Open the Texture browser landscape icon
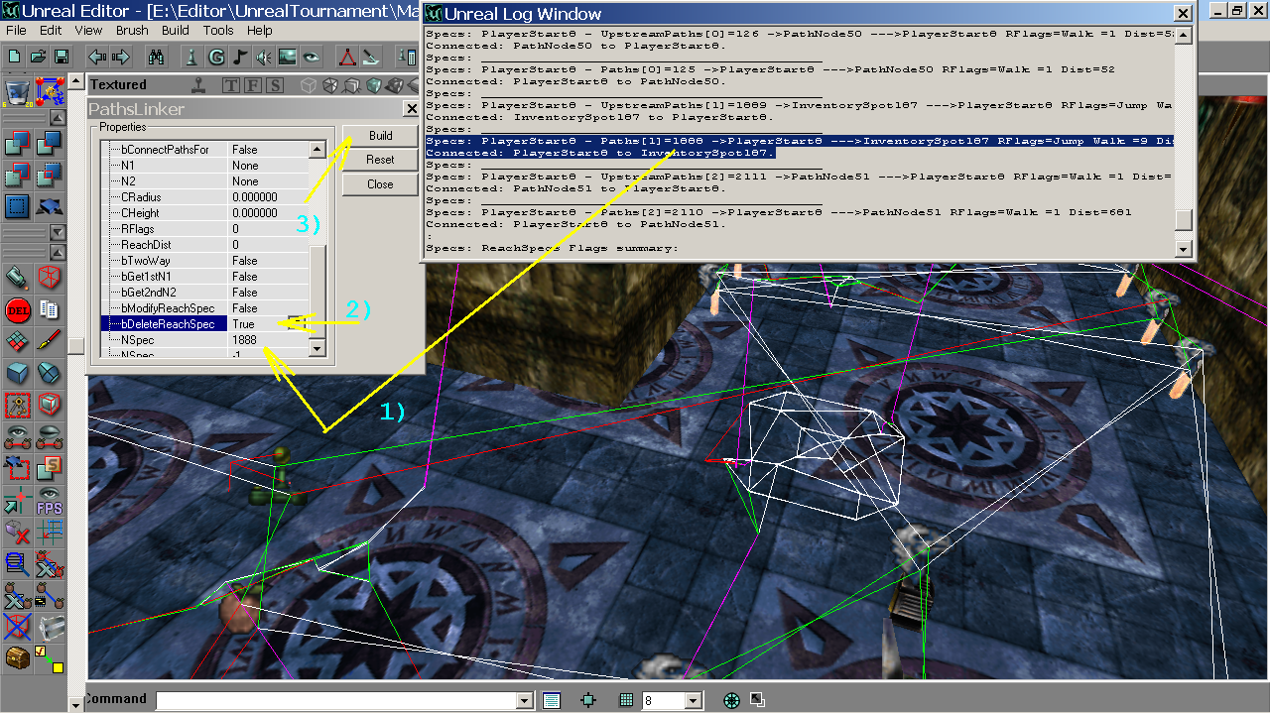 (x=288, y=57)
